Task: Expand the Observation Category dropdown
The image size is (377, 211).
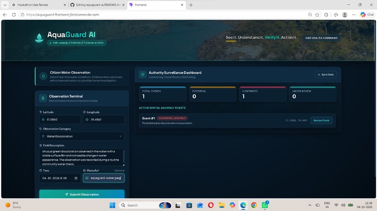Action: click(x=82, y=136)
